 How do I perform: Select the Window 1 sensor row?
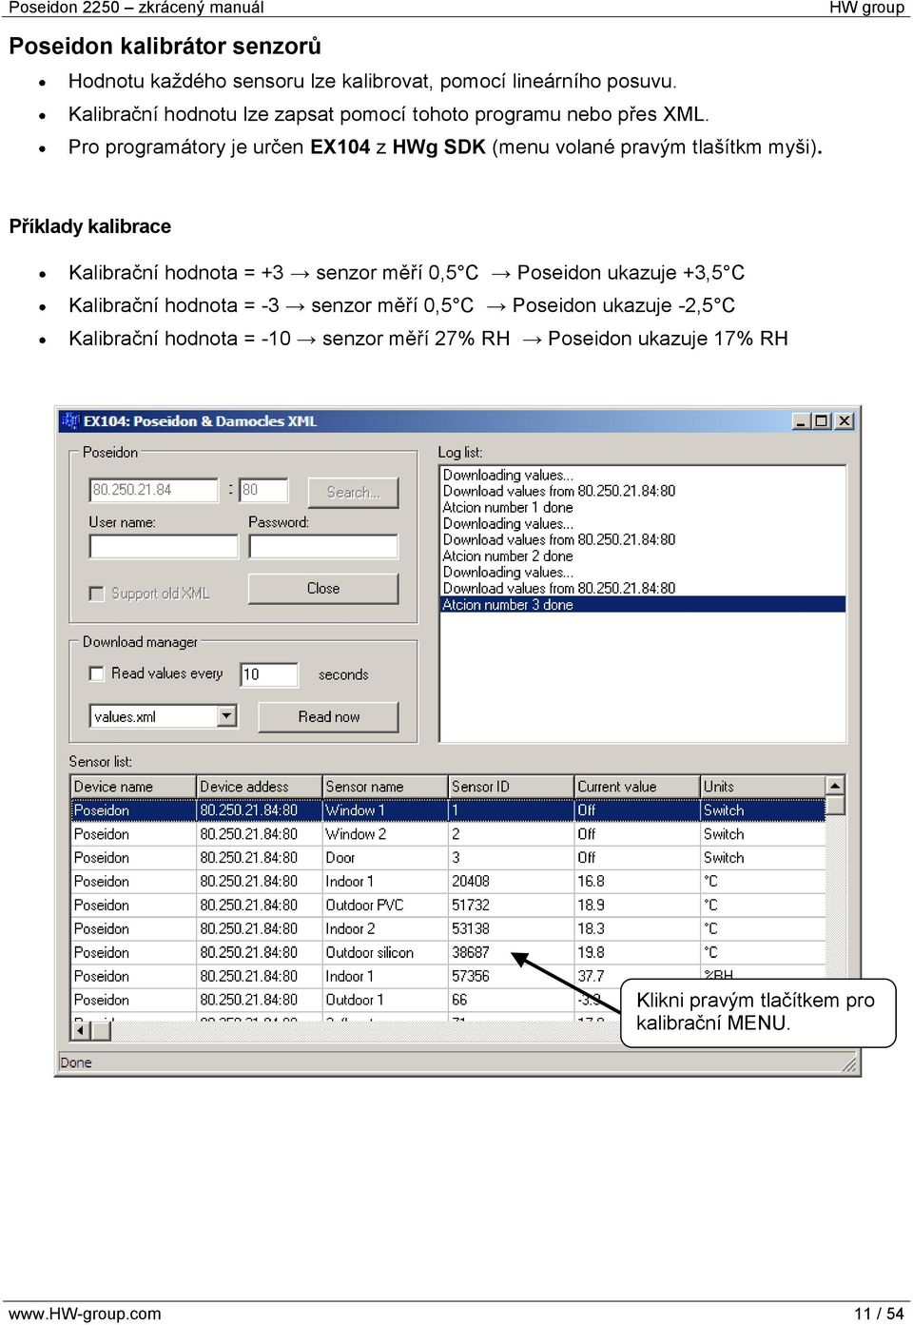[448, 810]
